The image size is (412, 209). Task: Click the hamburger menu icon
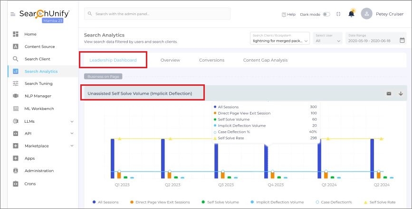(13, 14)
